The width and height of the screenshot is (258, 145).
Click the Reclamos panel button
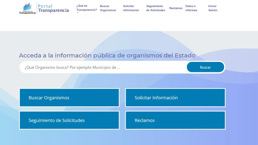(175, 120)
